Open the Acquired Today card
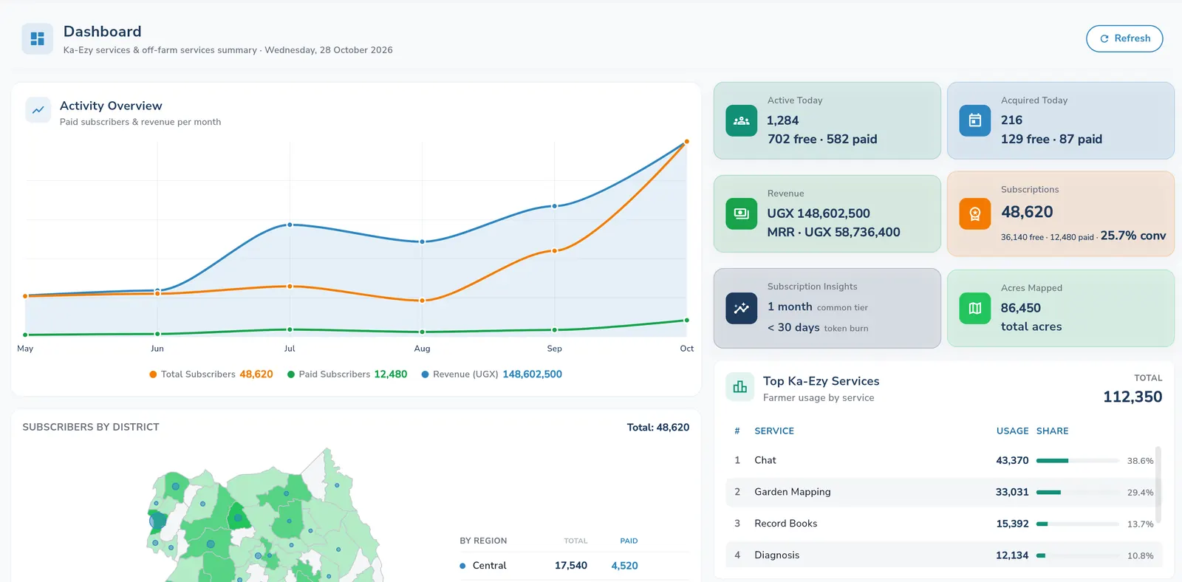 tap(1060, 120)
